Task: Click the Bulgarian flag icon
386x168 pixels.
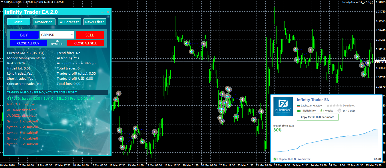Action: point(298,106)
